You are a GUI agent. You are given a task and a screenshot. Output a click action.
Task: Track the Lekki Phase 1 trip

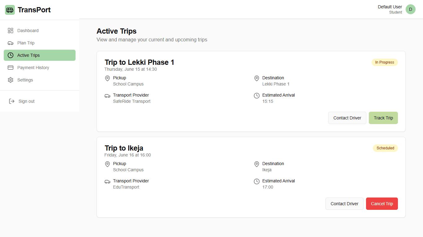383,118
